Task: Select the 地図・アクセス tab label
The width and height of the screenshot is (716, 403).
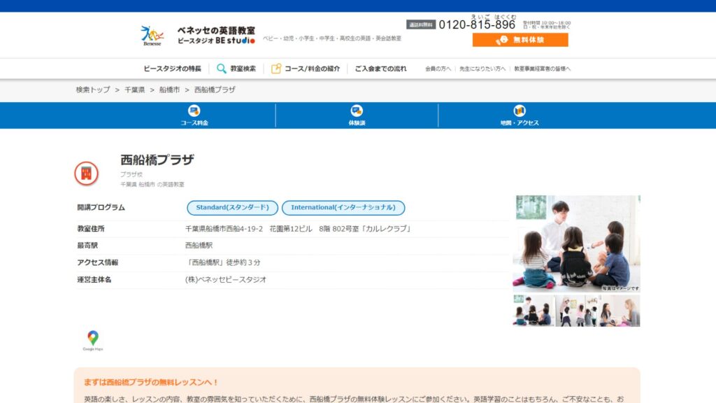Action: pyautogui.click(x=520, y=123)
